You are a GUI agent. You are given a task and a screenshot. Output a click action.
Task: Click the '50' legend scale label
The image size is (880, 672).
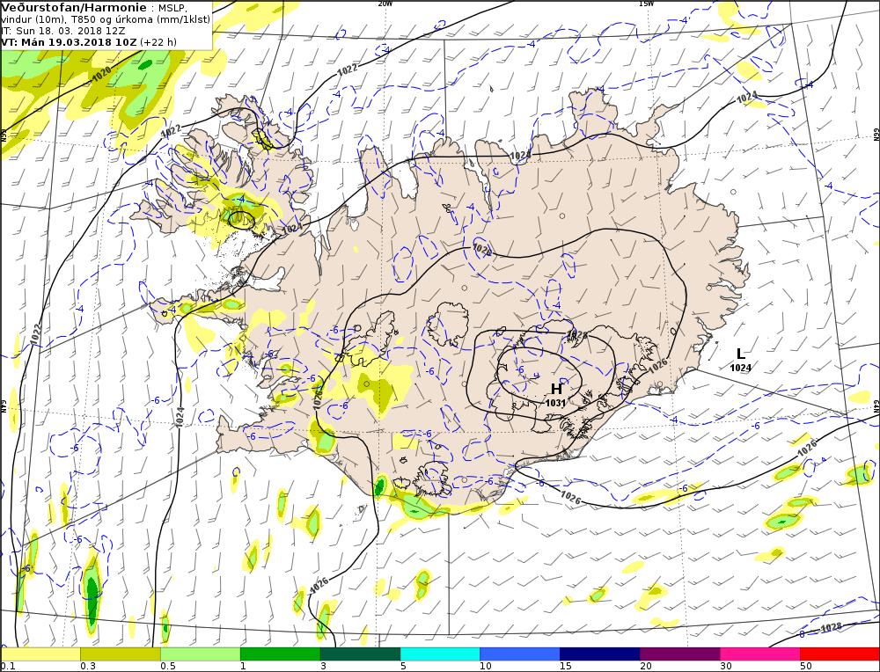click(x=806, y=667)
